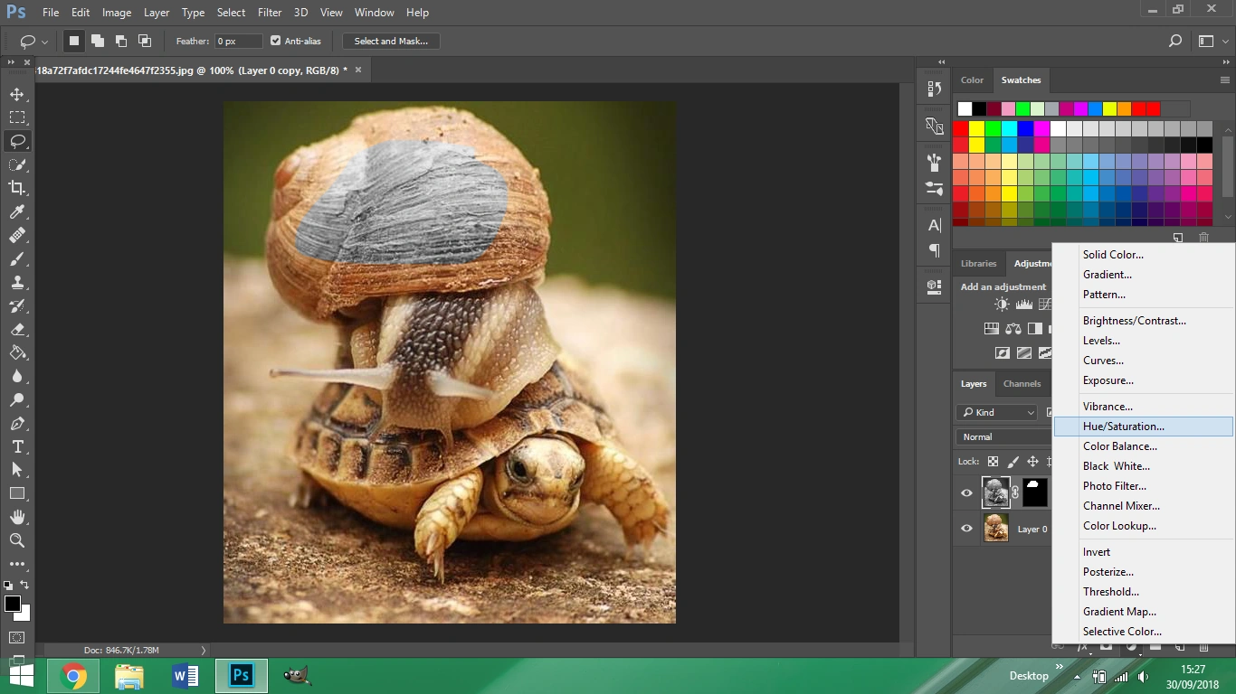
Task: Hide Layer 0 using eye icon
Action: [966, 529]
